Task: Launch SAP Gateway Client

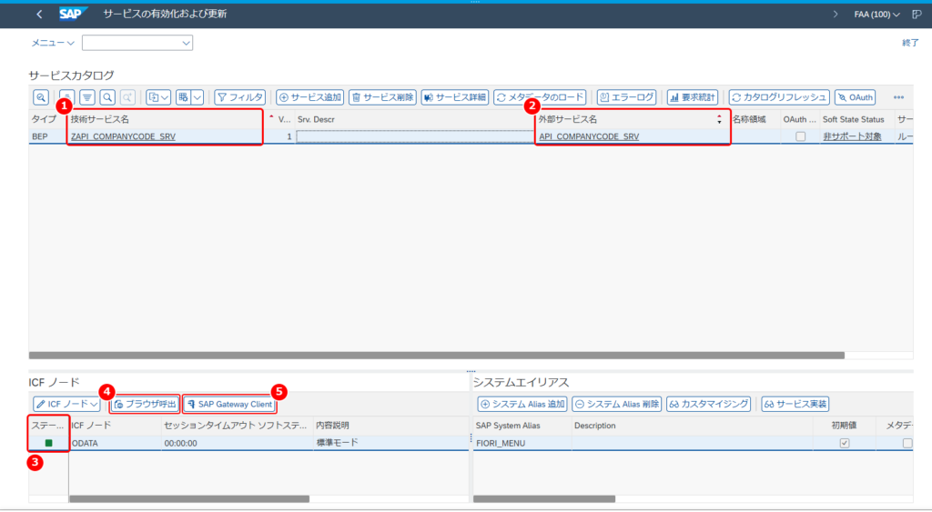Action: coord(229,405)
